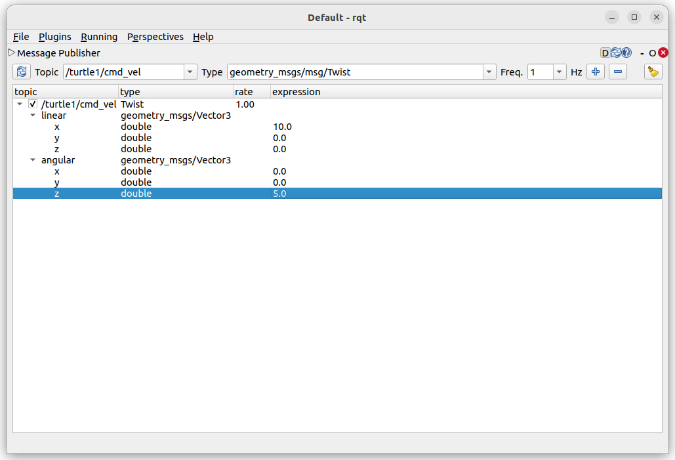
Task: Clear all publishers with the broom icon
Action: (x=653, y=72)
